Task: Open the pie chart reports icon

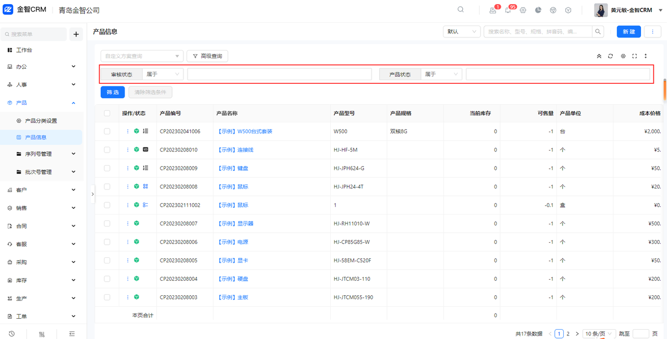Action: pos(538,10)
